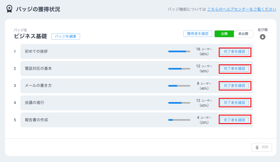The width and height of the screenshot is (280, 162).
Task: Click the バッジを編集 button
Action: [66, 36]
